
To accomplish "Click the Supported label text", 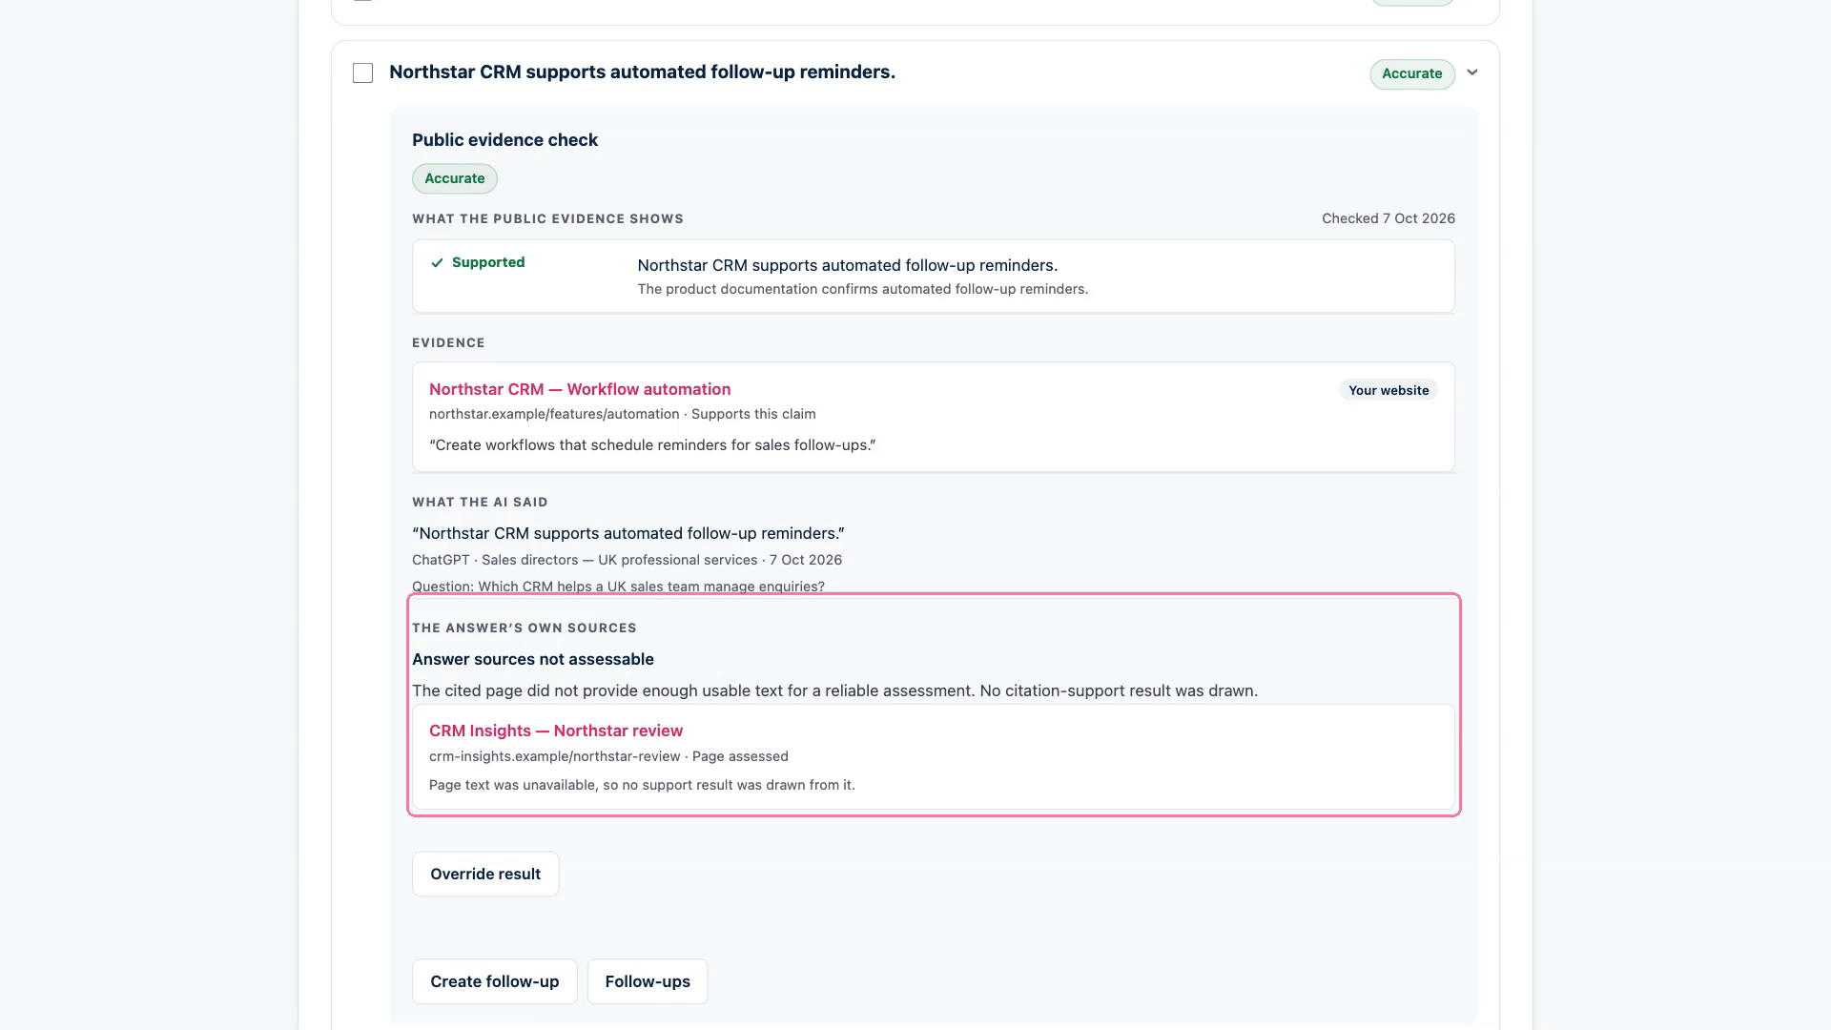I will (488, 262).
